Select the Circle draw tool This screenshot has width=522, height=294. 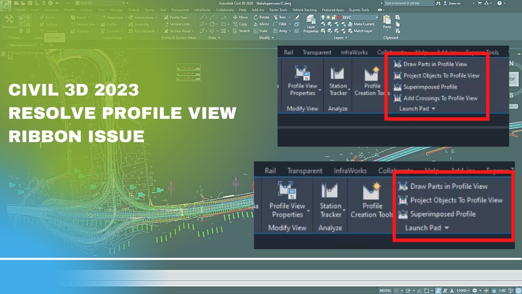tap(212, 24)
